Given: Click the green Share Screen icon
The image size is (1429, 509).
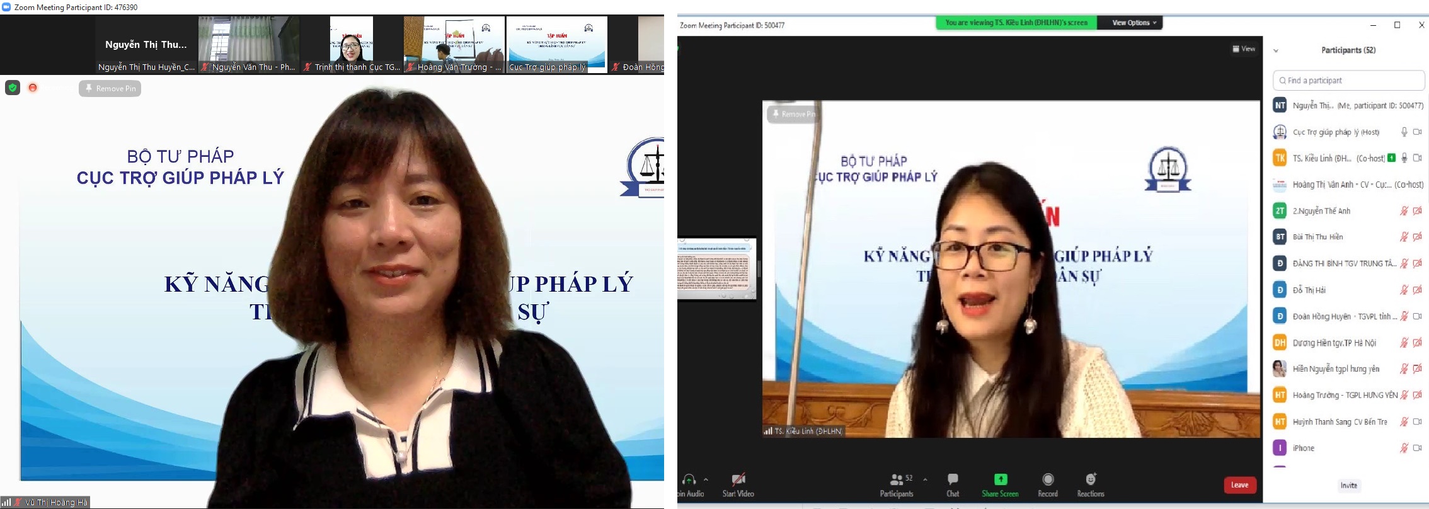Looking at the screenshot, I should click(x=1000, y=479).
